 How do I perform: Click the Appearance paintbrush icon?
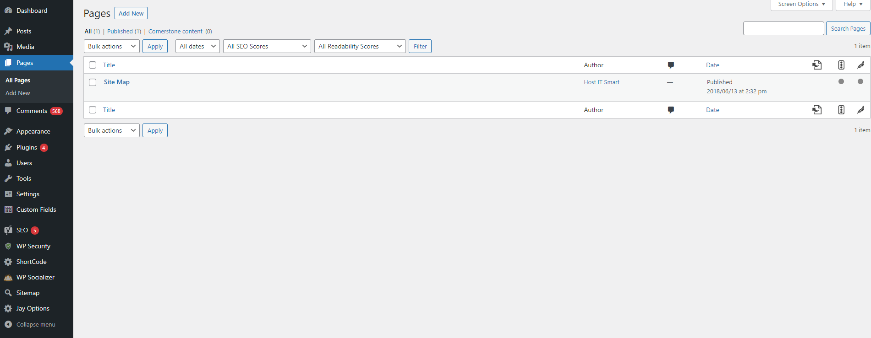[x=8, y=131]
